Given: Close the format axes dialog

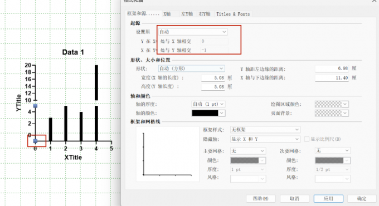Looking at the screenshot, I should (x=374, y=1).
